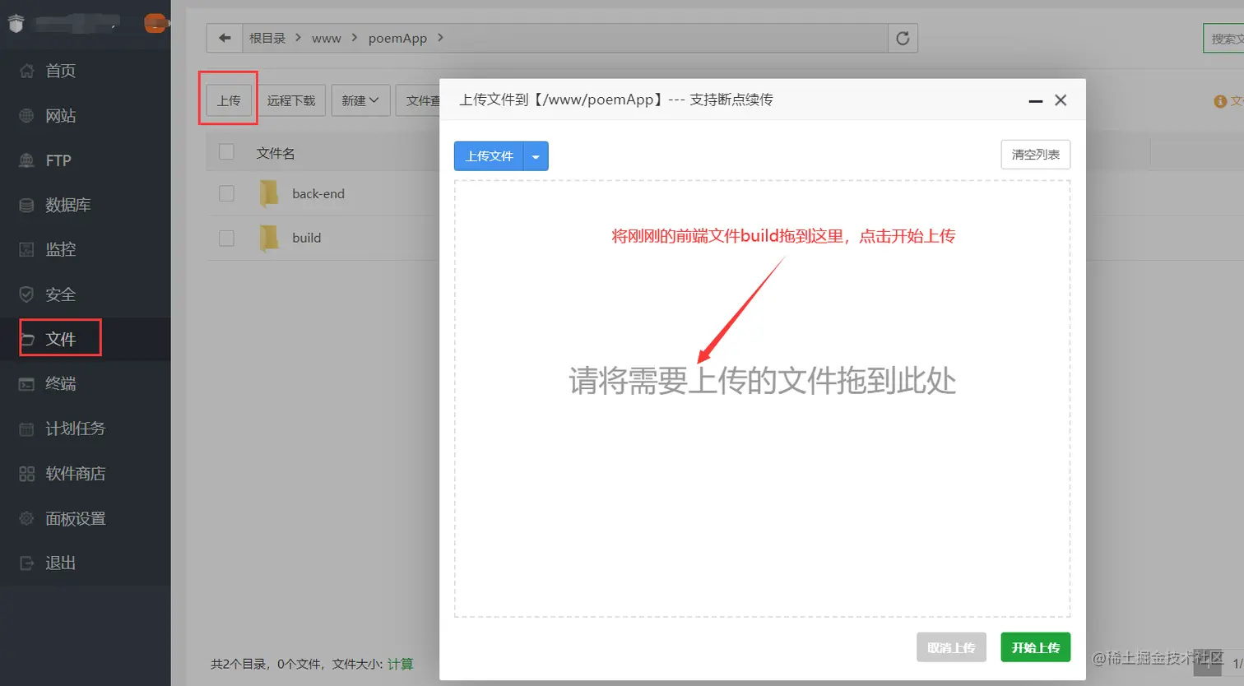
Task: Click the globe icon beside 网站
Action: (26, 116)
